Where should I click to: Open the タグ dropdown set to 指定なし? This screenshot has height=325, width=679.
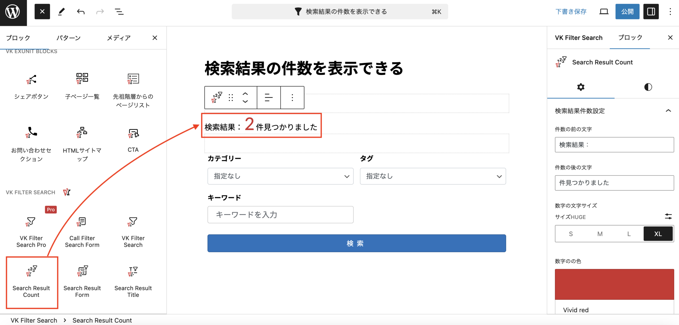[433, 176]
